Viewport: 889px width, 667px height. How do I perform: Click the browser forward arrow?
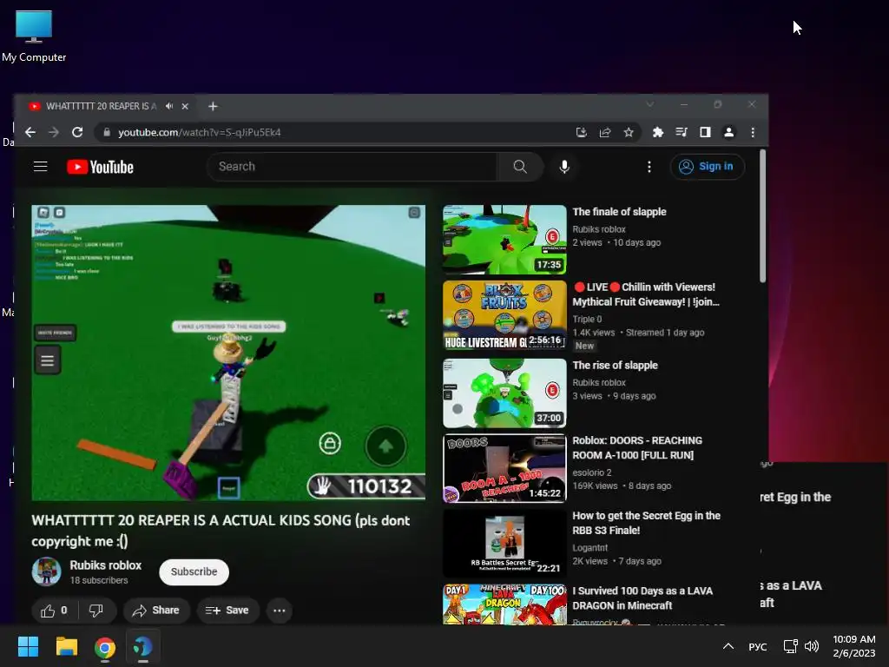pyautogui.click(x=54, y=132)
